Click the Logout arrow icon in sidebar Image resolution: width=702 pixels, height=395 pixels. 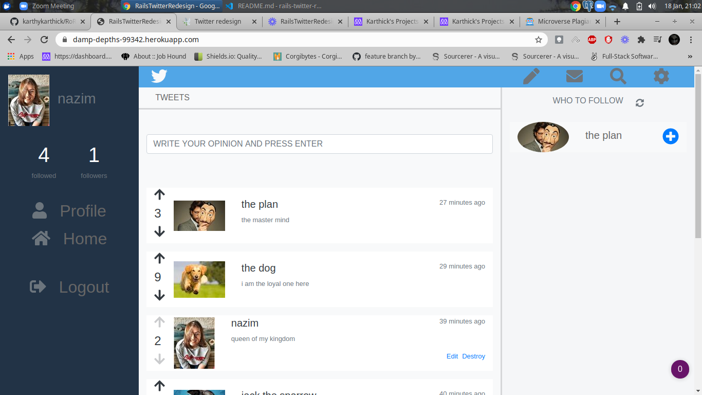point(38,286)
